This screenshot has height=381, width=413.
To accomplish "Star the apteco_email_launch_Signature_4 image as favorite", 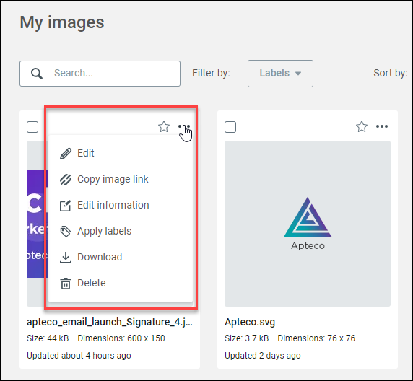I will tap(164, 127).
